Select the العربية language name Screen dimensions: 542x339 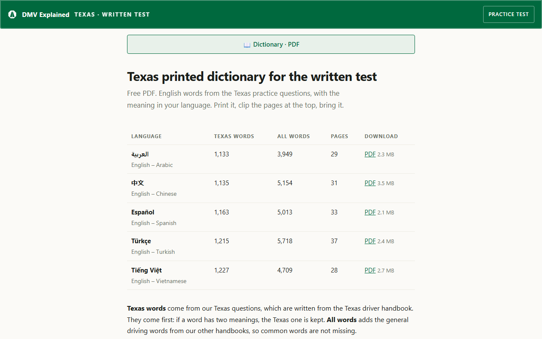(140, 154)
